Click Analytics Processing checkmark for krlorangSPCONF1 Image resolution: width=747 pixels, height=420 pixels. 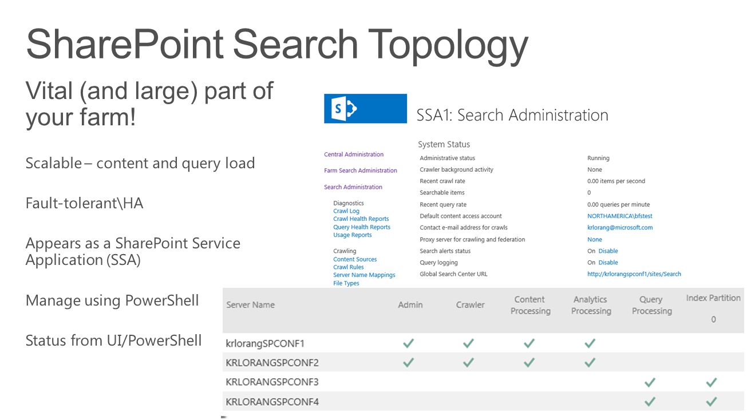(590, 343)
